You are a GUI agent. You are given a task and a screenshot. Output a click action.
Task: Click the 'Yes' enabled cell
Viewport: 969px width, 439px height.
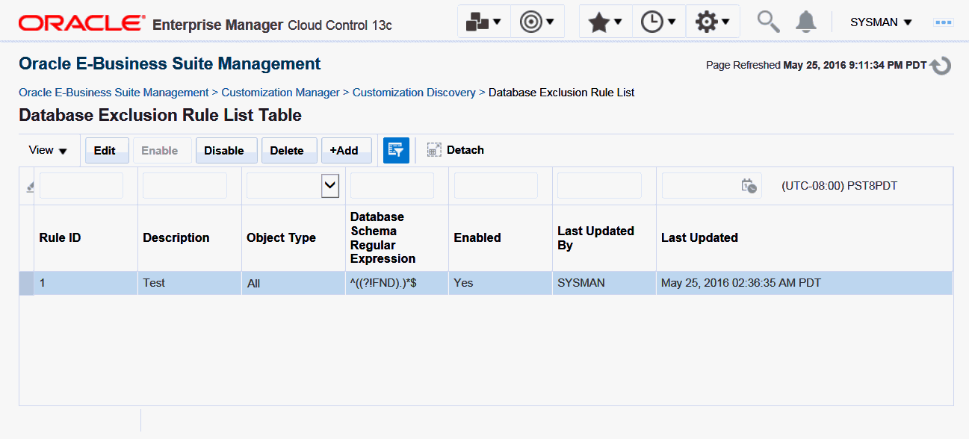point(501,283)
